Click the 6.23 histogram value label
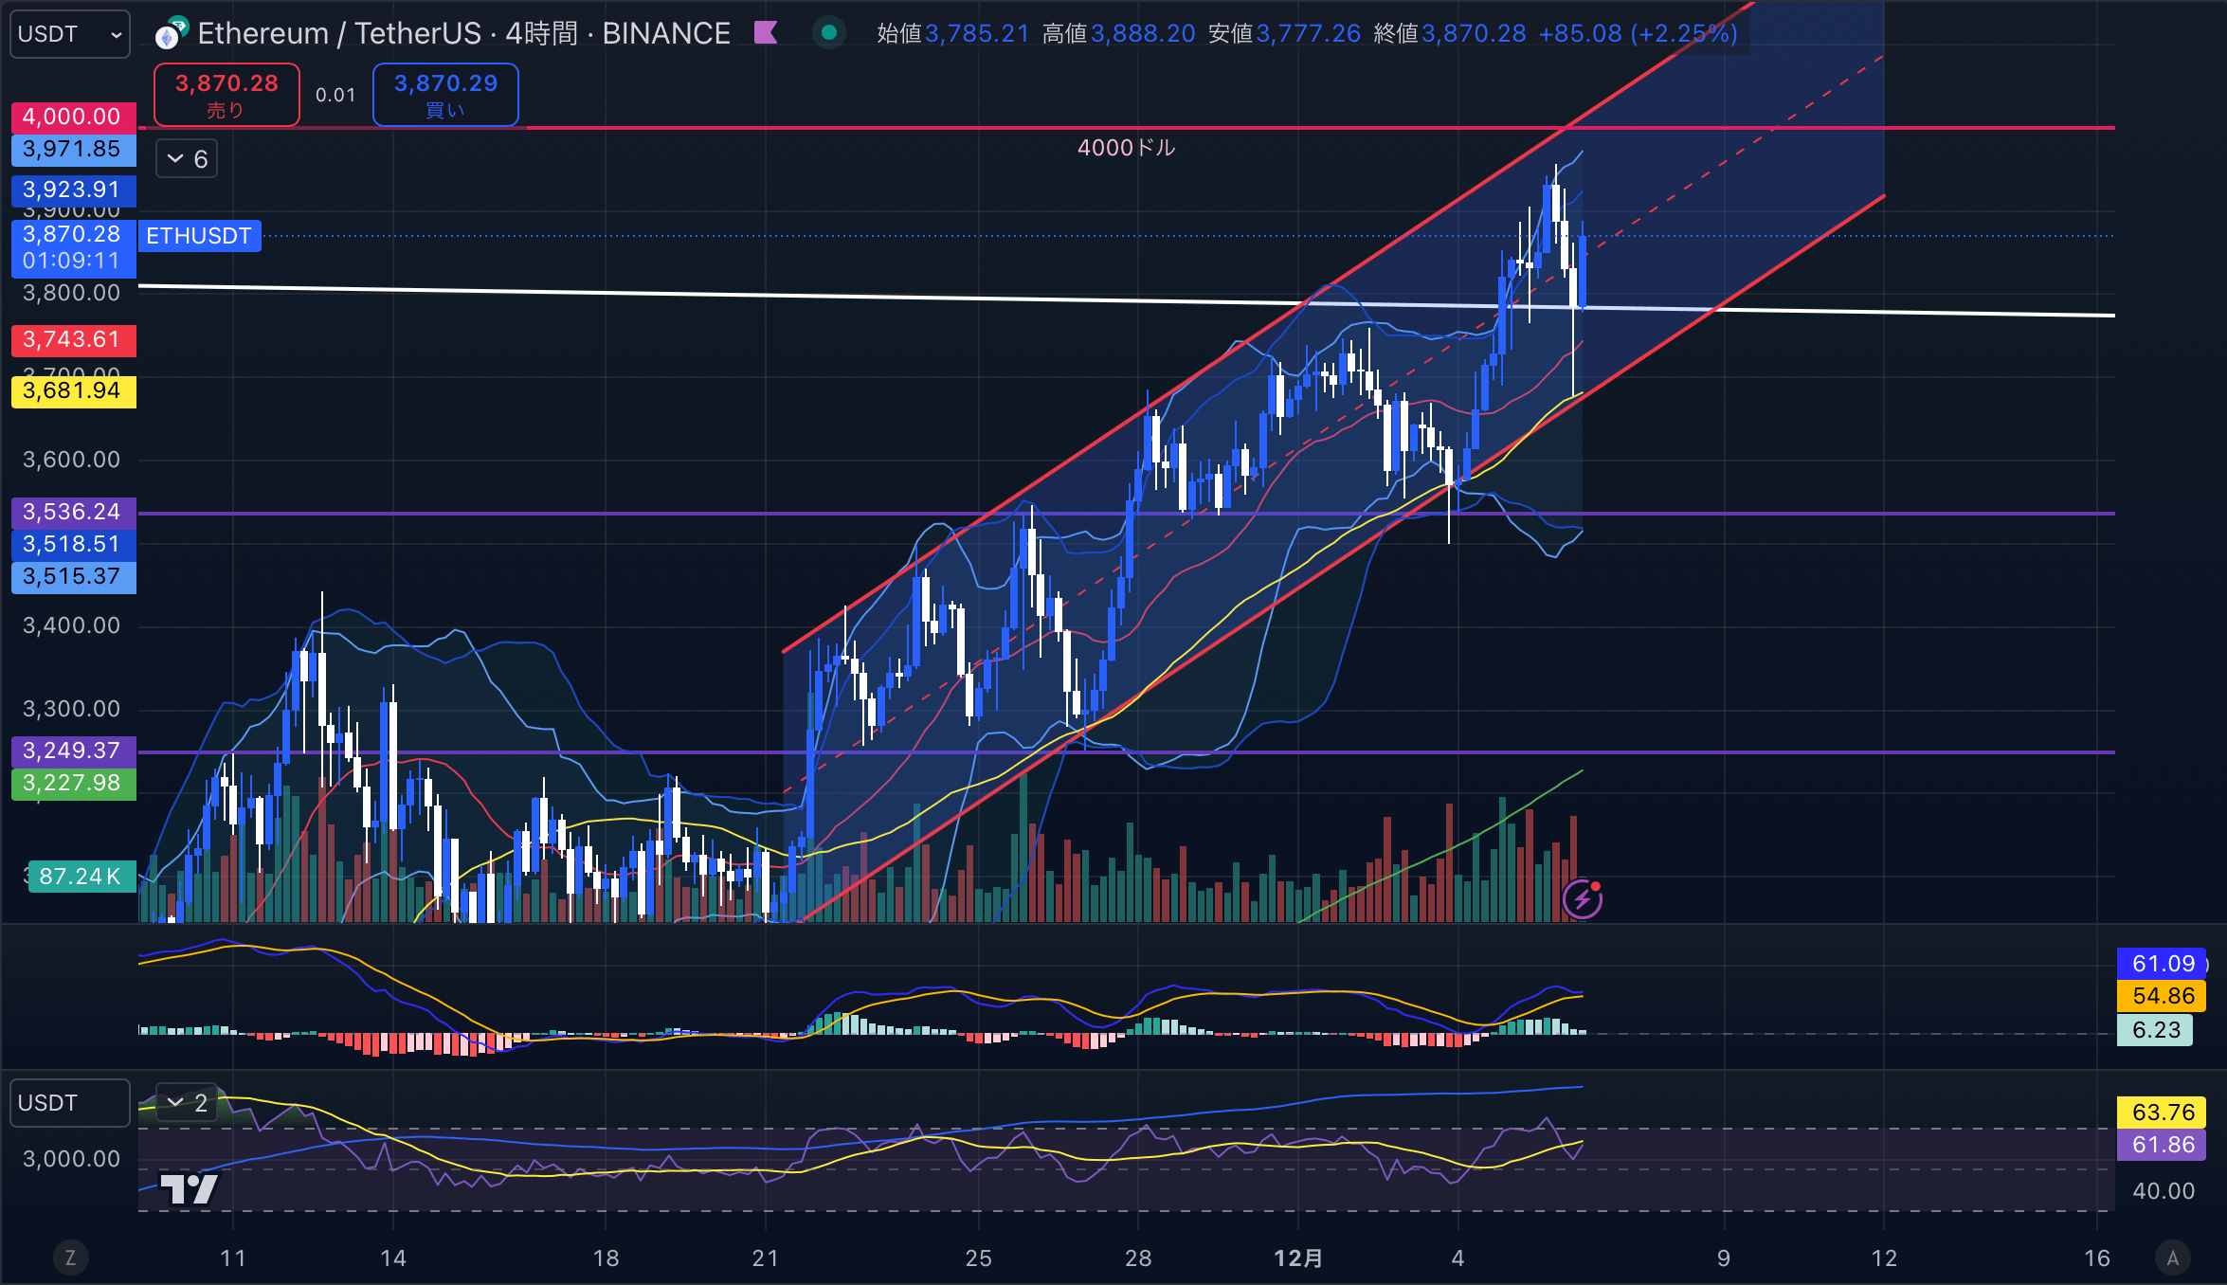This screenshot has width=2227, height=1285. pos(2155,1030)
